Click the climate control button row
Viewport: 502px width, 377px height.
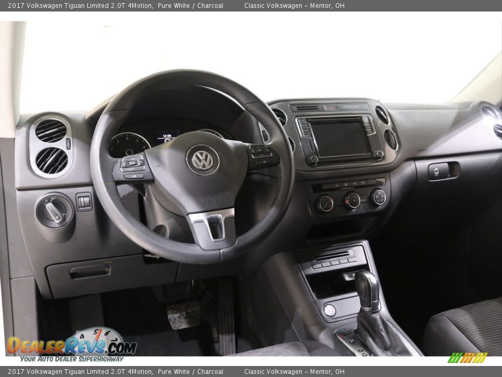click(x=348, y=184)
